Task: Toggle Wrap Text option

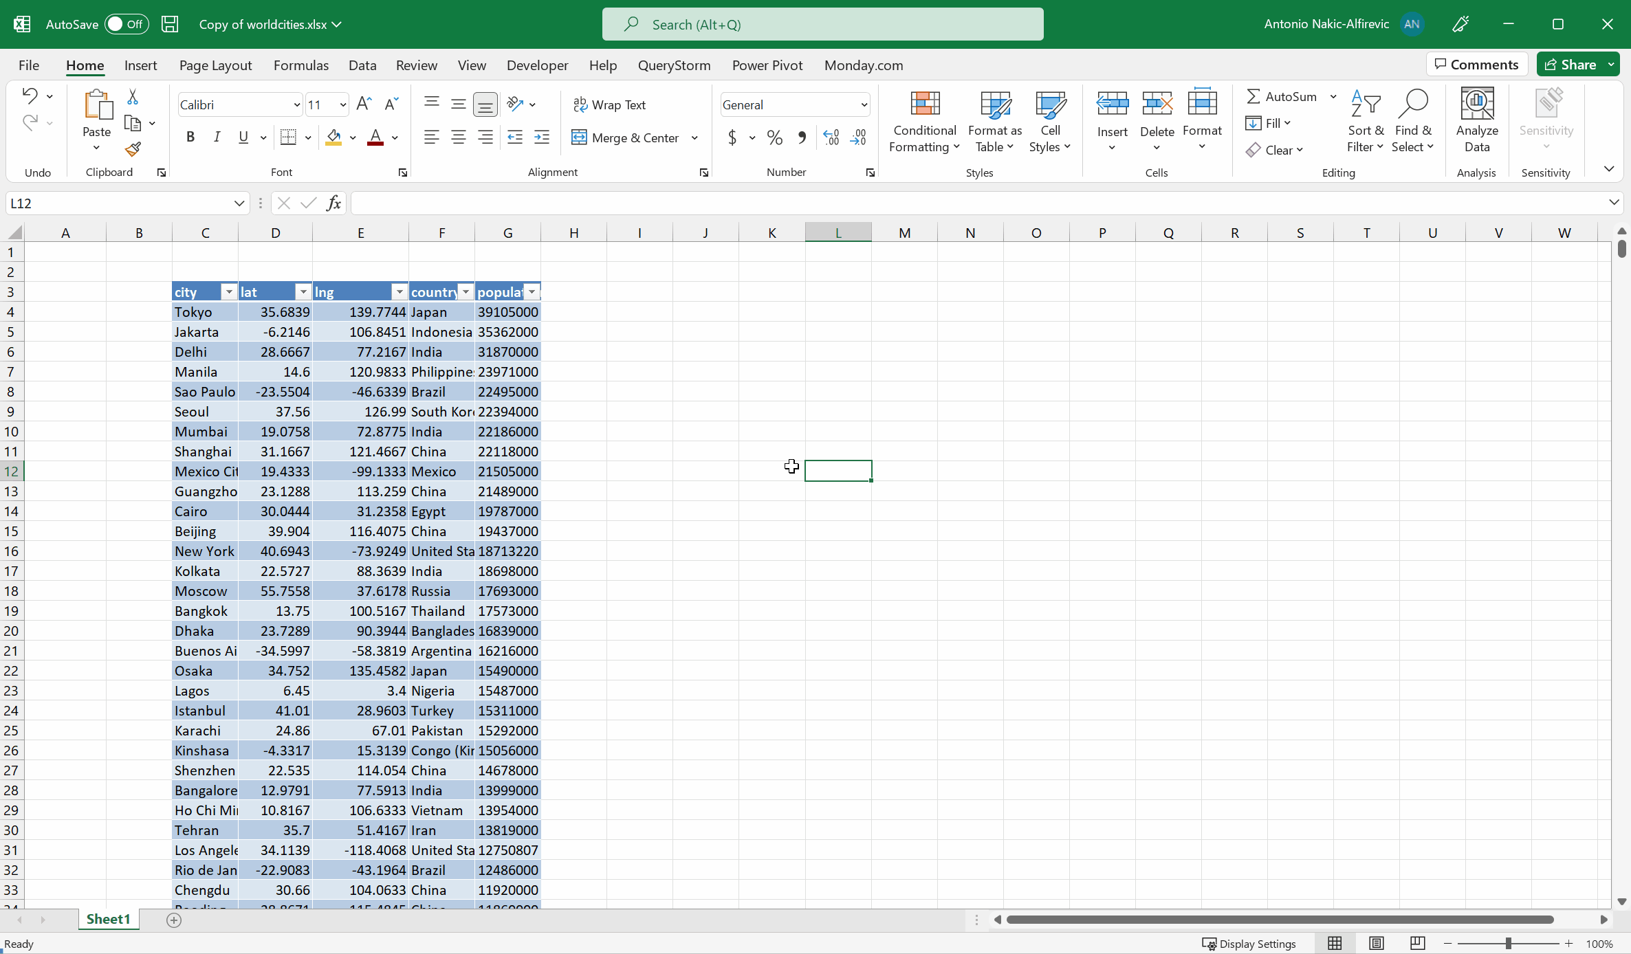Action: (609, 104)
